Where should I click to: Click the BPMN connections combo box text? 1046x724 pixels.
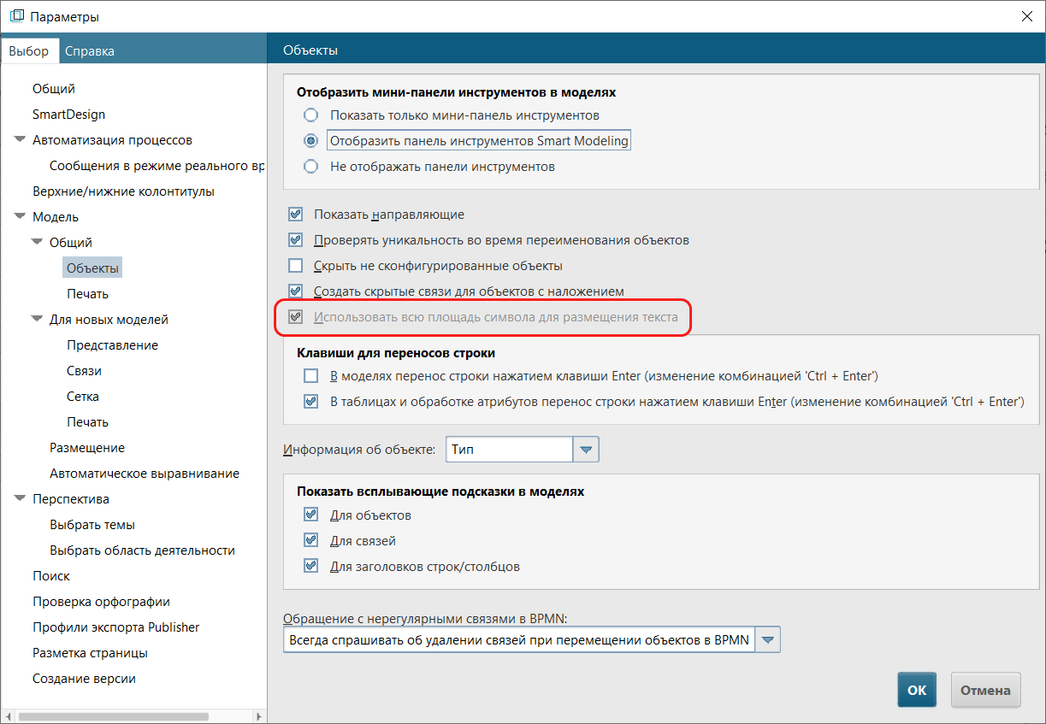(518, 640)
